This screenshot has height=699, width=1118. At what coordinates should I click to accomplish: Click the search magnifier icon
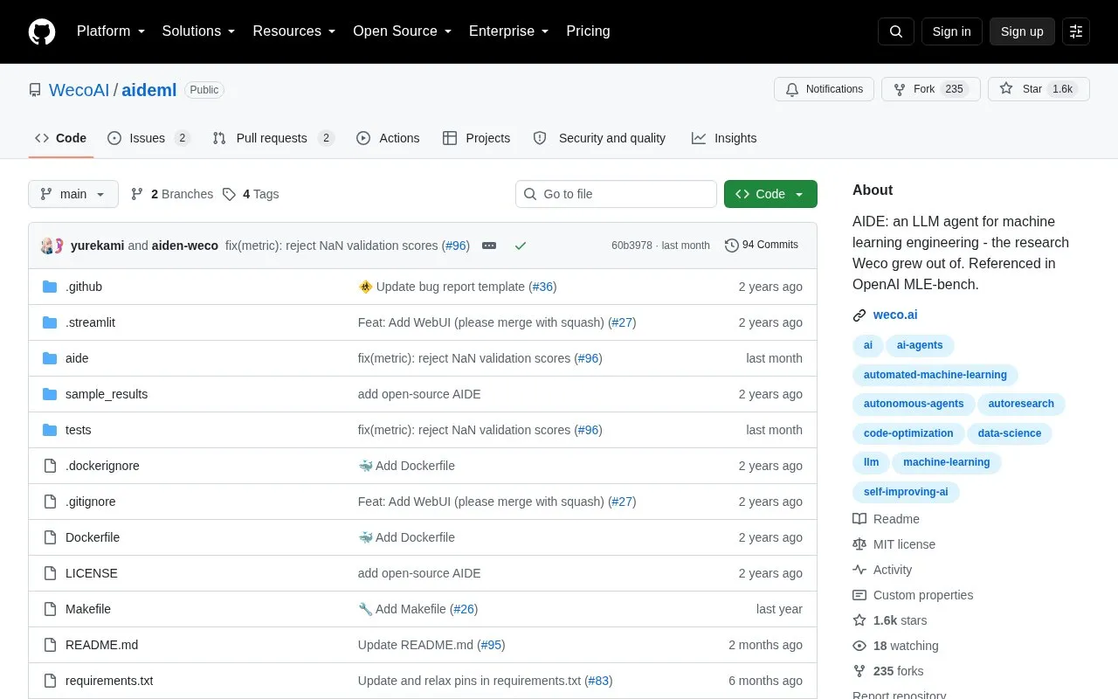click(896, 31)
